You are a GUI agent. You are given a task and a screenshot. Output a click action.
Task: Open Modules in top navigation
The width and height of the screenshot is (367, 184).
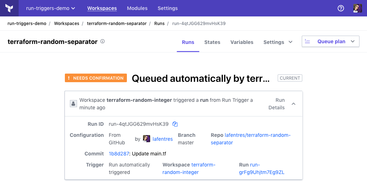click(x=137, y=8)
